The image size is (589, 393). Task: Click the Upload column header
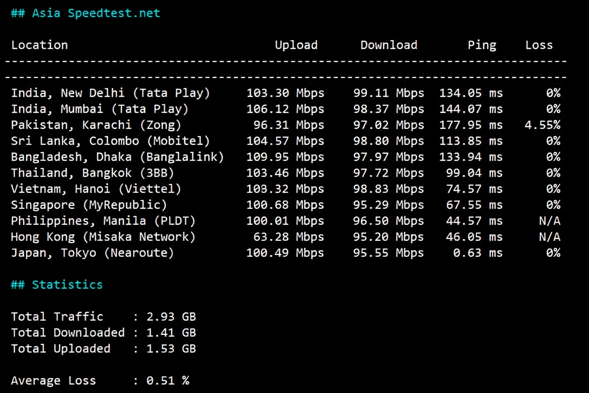tap(296, 45)
